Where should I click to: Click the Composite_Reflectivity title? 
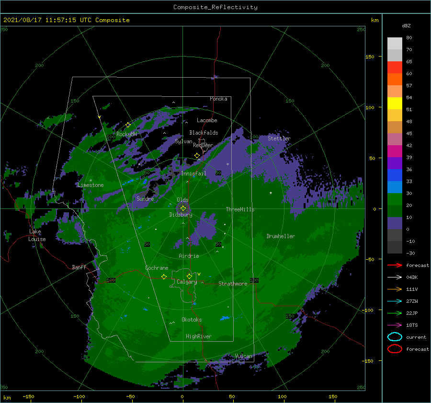[x=215, y=7]
